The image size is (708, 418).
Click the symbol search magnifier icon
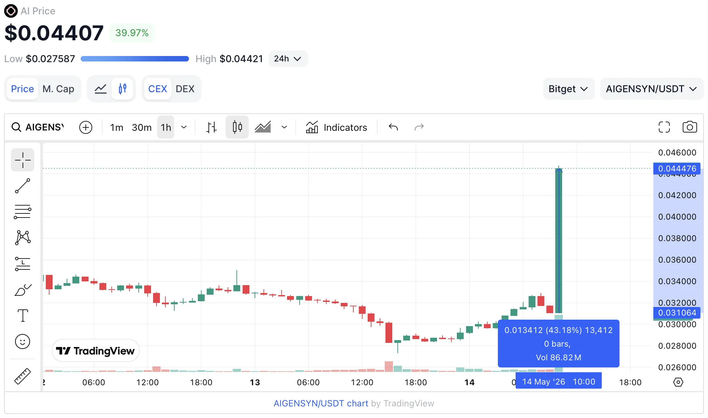pyautogui.click(x=16, y=127)
